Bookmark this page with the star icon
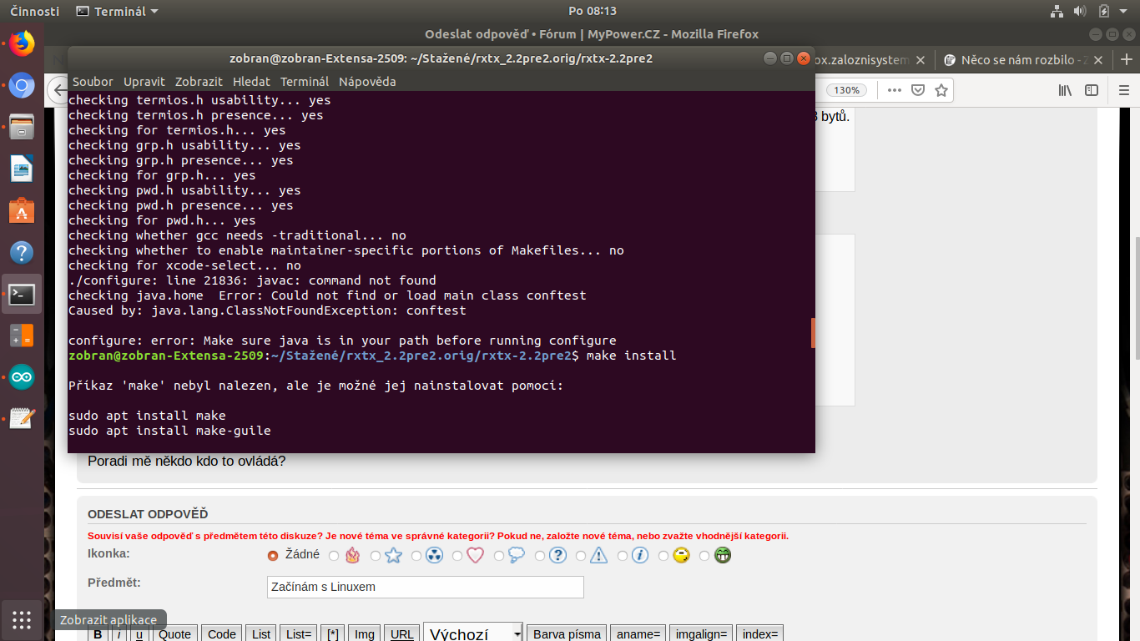Viewport: 1140px width, 641px height. pos(941,90)
